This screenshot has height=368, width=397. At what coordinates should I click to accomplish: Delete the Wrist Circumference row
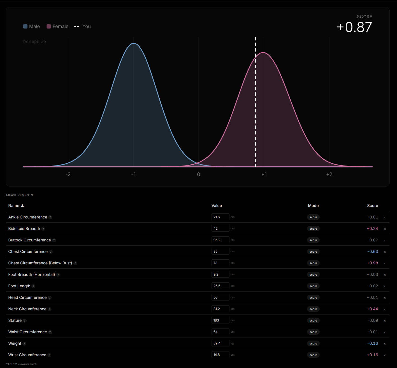tap(385, 355)
